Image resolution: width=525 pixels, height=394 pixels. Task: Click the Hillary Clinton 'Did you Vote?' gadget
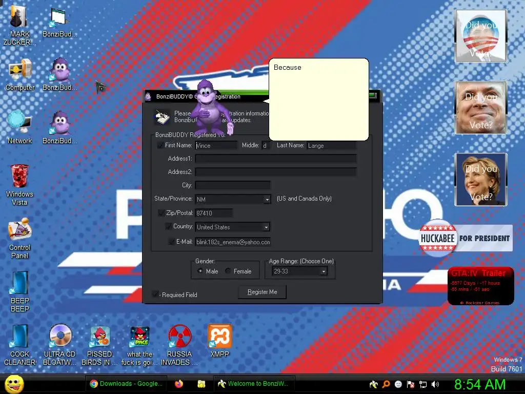coord(480,179)
